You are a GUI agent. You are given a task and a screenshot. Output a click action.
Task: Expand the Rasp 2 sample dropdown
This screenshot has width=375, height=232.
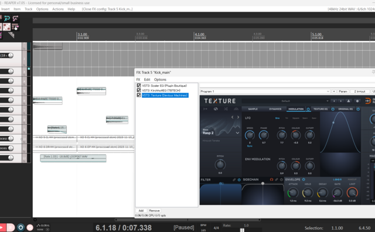(x=237, y=133)
